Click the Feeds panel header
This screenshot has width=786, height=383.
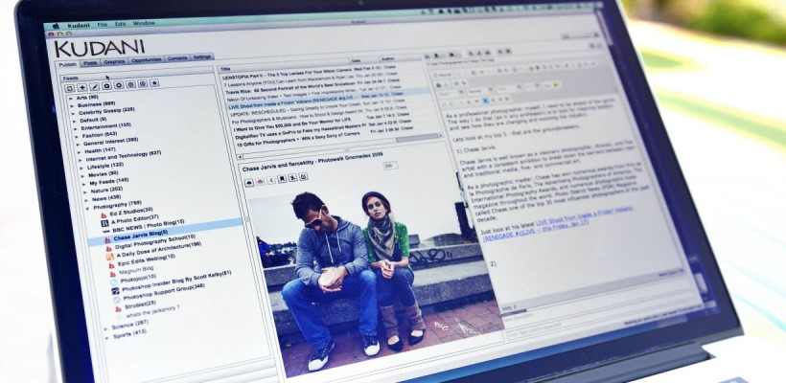click(x=135, y=75)
